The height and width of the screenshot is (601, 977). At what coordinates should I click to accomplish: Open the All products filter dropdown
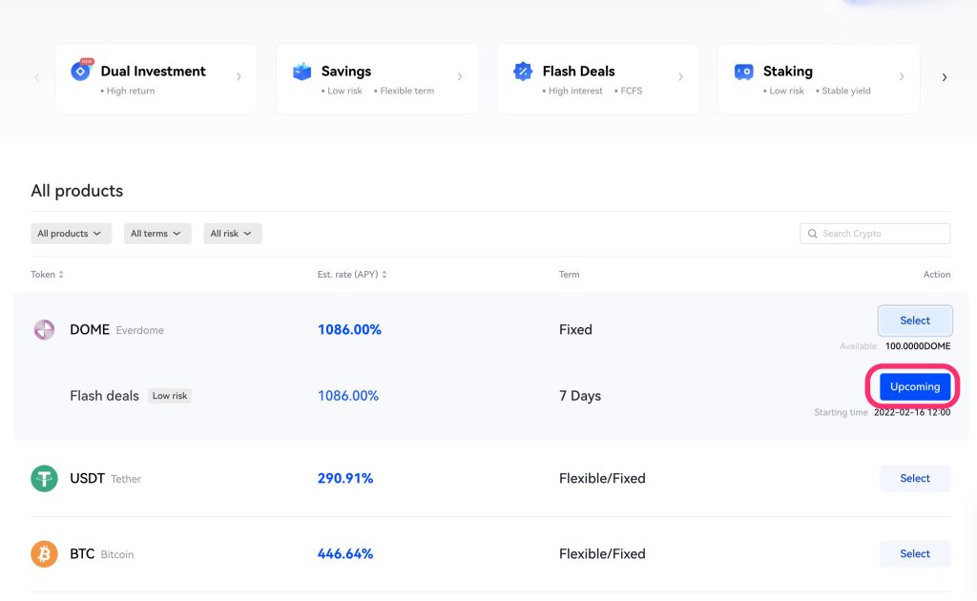coord(71,234)
